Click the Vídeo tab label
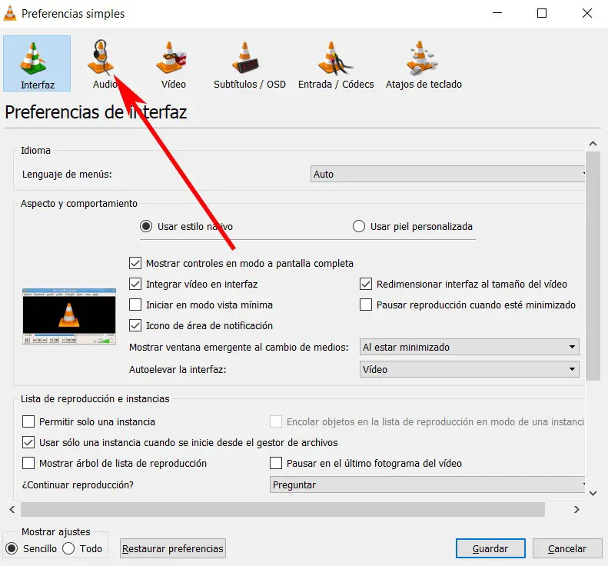Screen dimensions: 608x566 173,84
